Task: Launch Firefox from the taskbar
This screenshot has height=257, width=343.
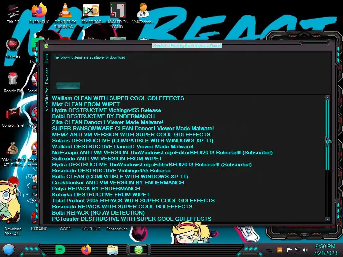Action: (x=86, y=250)
